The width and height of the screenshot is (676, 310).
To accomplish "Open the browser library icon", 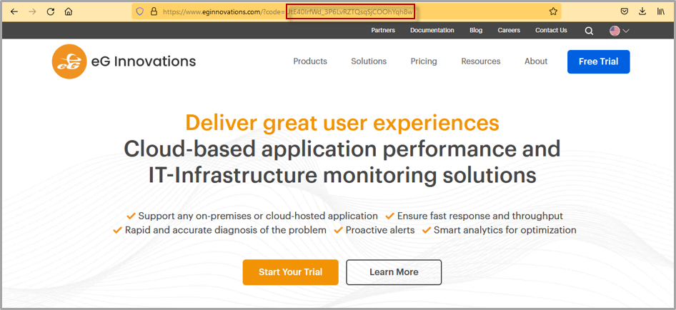I will pyautogui.click(x=660, y=12).
